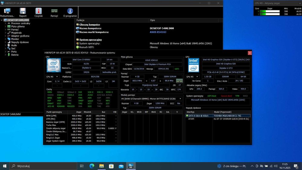This screenshot has height=170, width=302.
Task: Open the O programie info icon
Action: pyautogui.click(x=70, y=12)
